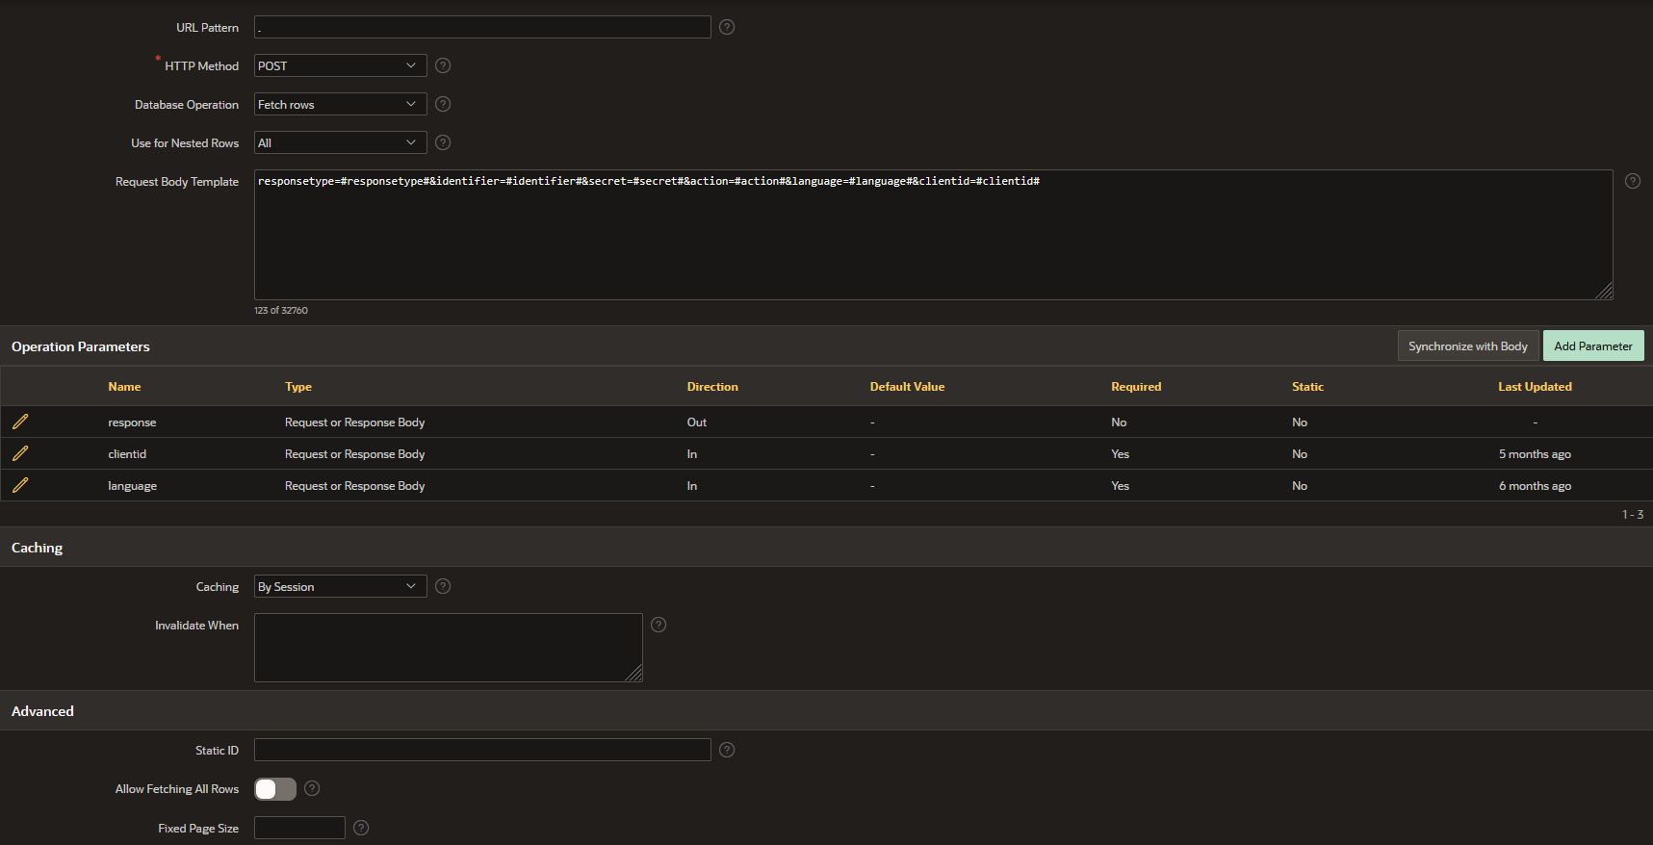Open help for Request Body Template
Screen dimensions: 1653x845
click(x=1633, y=181)
